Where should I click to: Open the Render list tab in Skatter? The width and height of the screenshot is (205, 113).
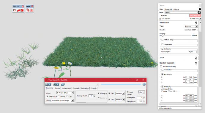pos(168,9)
